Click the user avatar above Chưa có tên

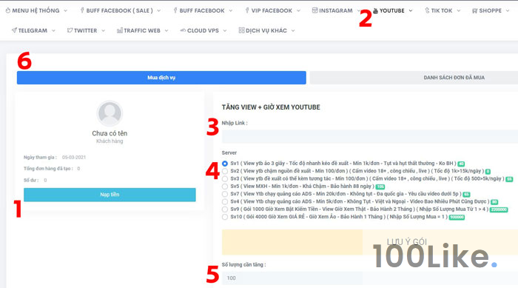tap(110, 113)
